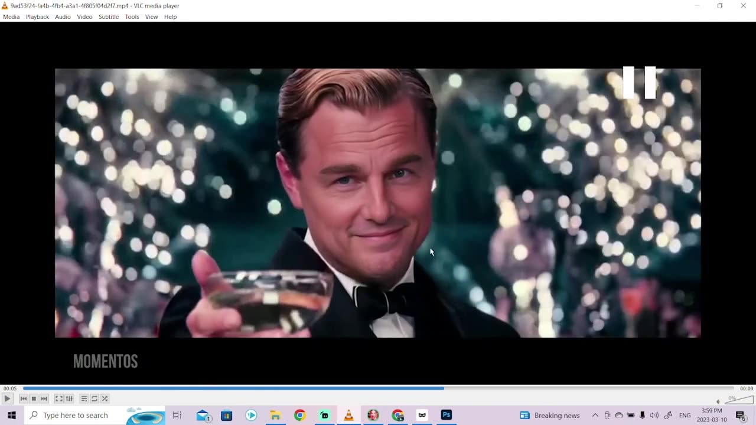Open the Tools menu
756x425 pixels.
132,17
